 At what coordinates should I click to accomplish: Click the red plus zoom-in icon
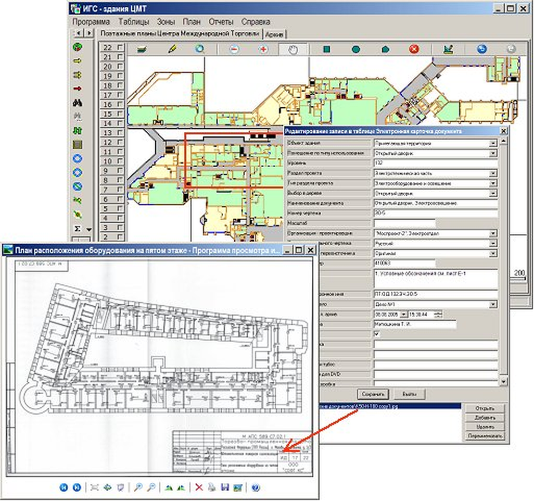click(263, 49)
